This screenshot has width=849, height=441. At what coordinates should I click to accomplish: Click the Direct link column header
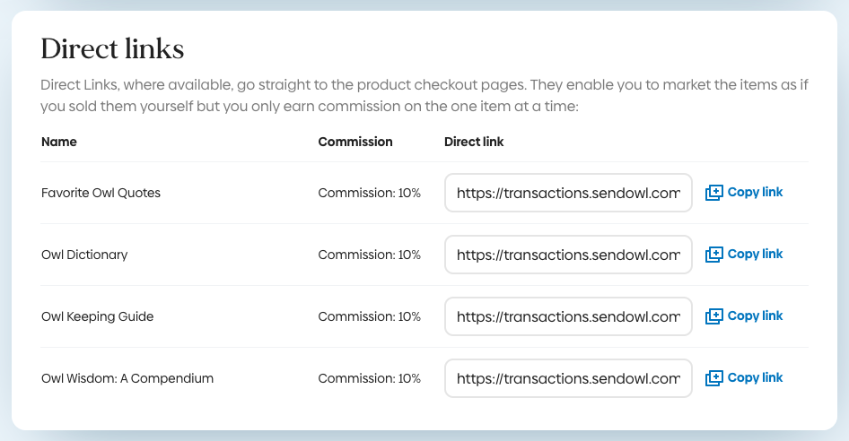[474, 142]
